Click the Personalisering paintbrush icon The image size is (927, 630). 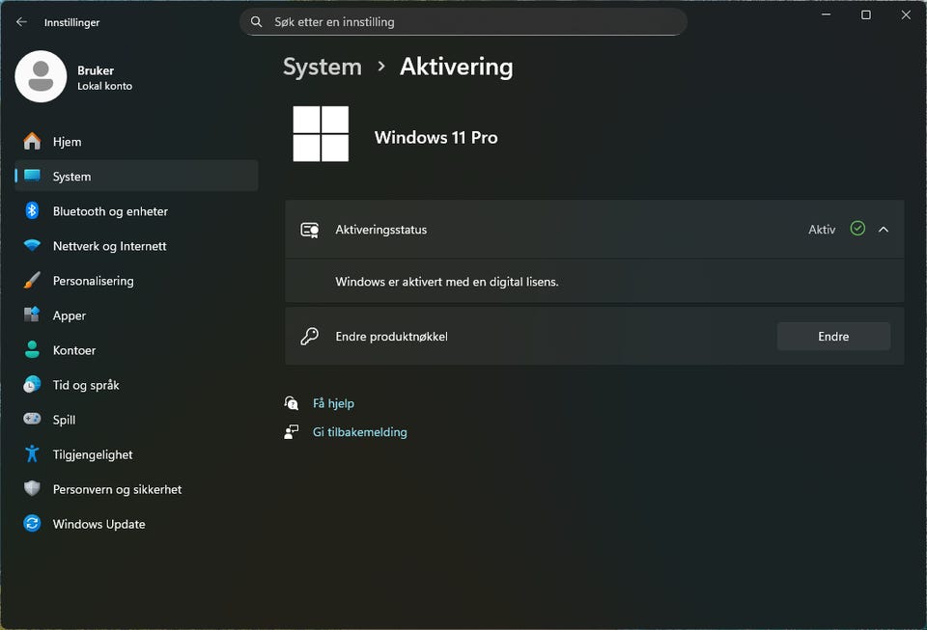pos(33,281)
